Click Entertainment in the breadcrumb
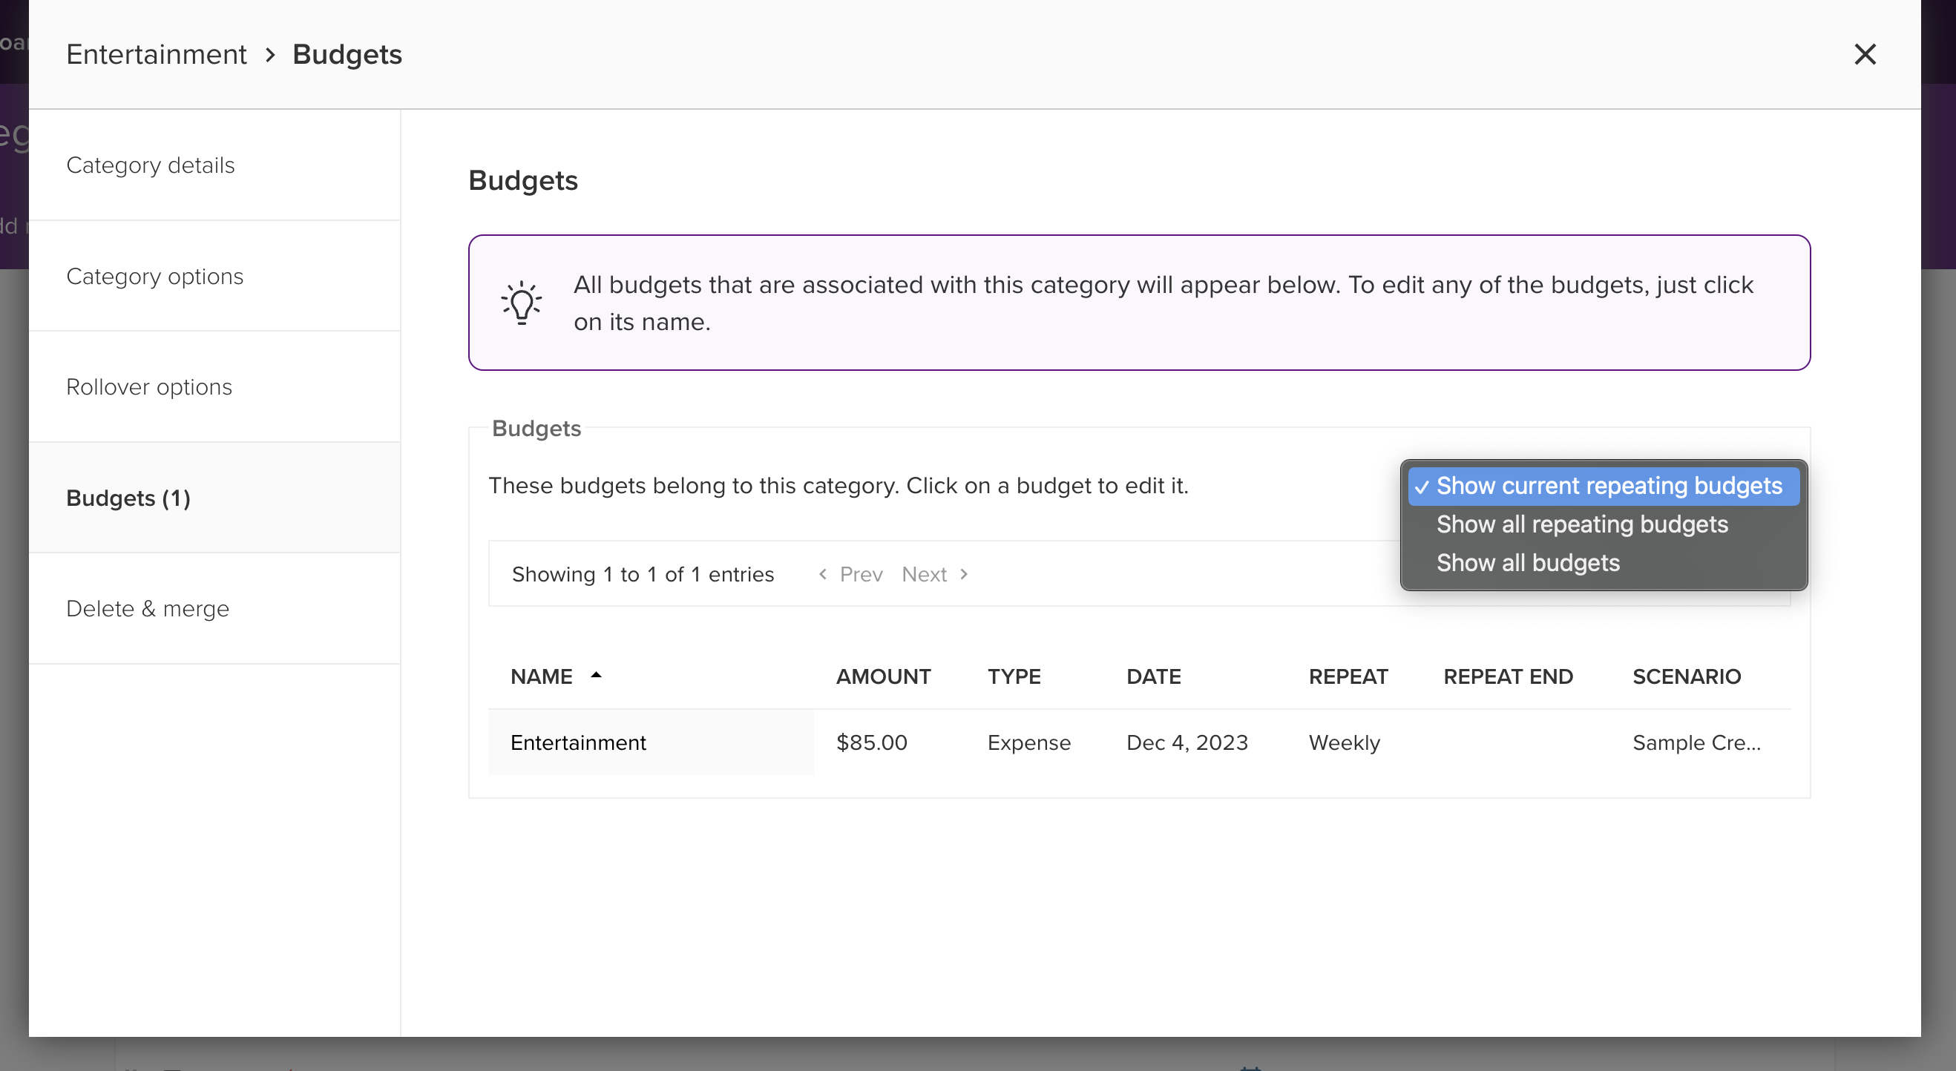The image size is (1956, 1071). [x=157, y=55]
